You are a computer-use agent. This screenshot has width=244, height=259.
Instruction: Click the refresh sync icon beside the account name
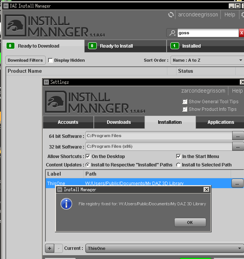click(171, 15)
